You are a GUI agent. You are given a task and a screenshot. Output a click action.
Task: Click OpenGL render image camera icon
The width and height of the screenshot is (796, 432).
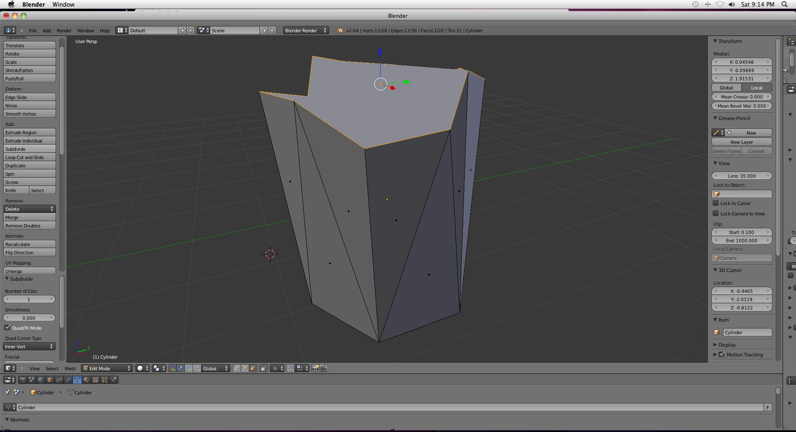[315, 368]
